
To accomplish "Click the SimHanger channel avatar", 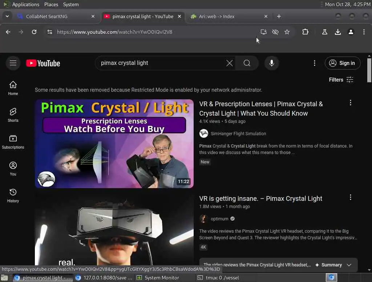I will [203, 133].
